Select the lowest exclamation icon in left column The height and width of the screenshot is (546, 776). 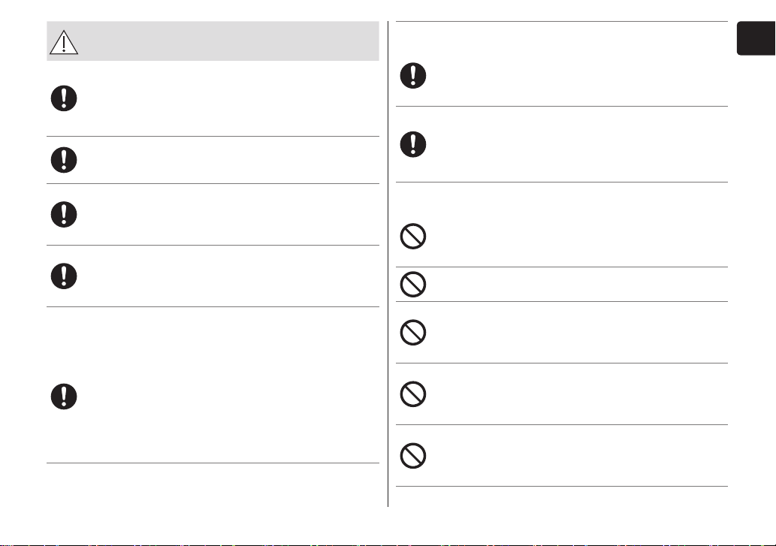point(64,396)
